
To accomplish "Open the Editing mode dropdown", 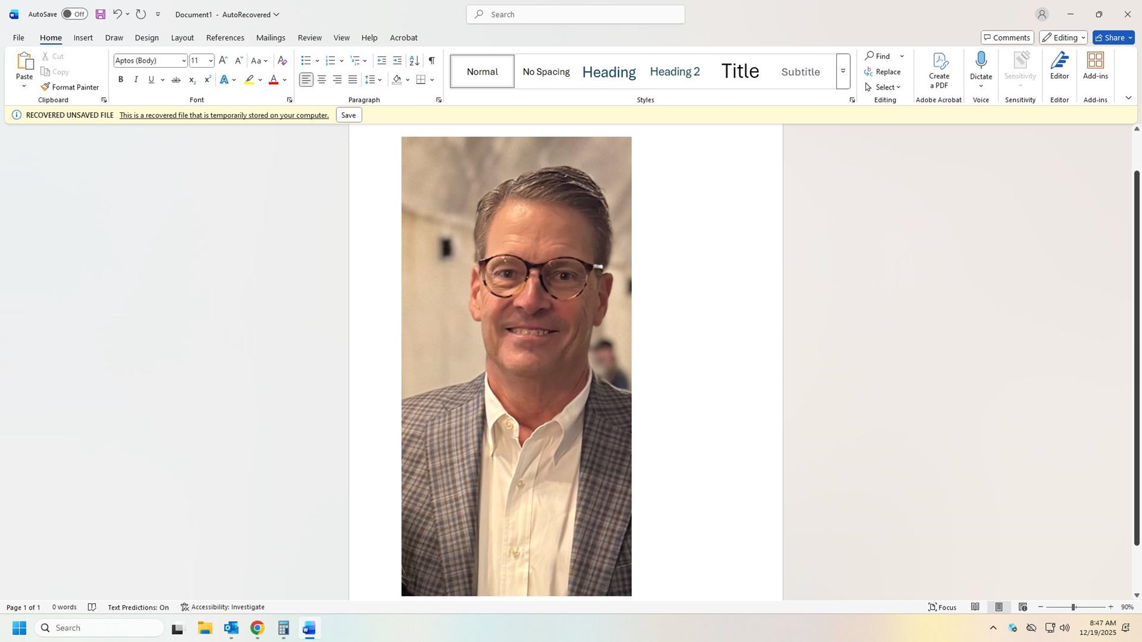I will (1063, 37).
